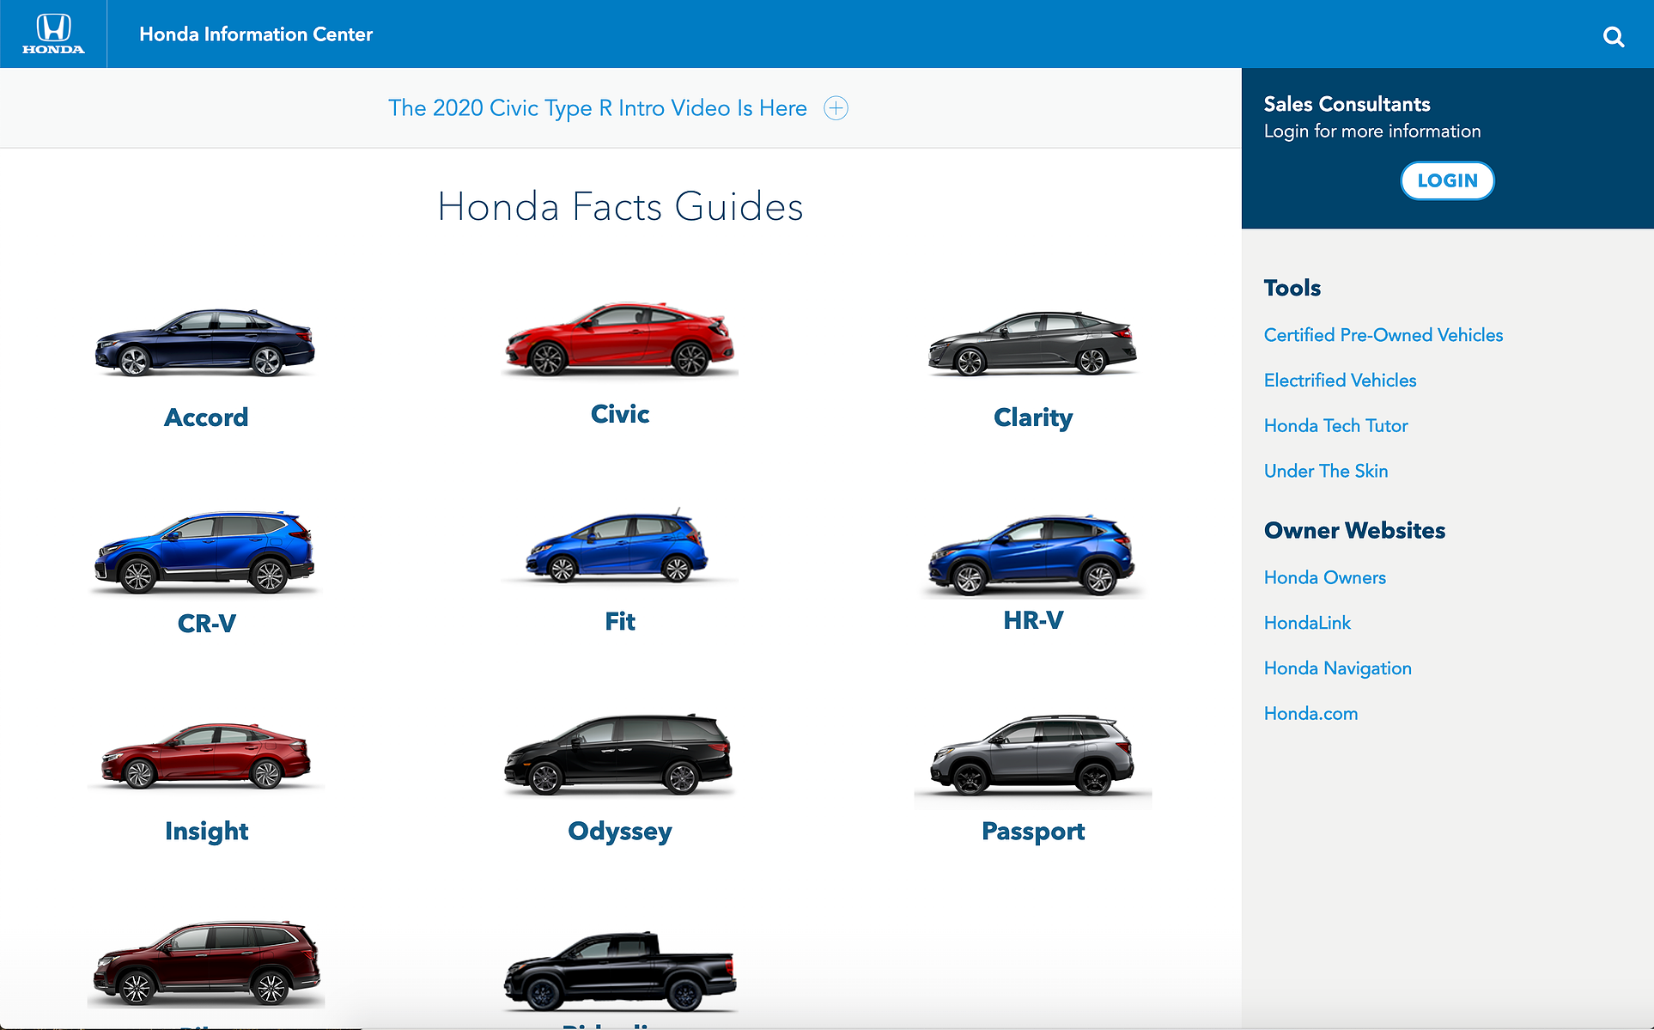
Task: Select the black pickup truck image
Action: pos(619,970)
